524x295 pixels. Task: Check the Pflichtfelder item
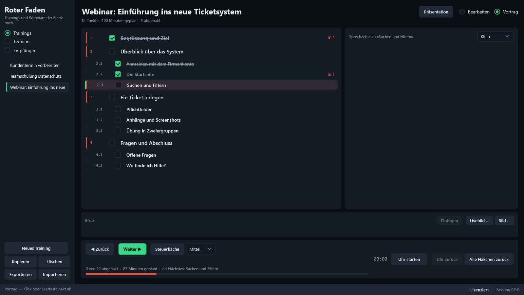[x=118, y=109]
